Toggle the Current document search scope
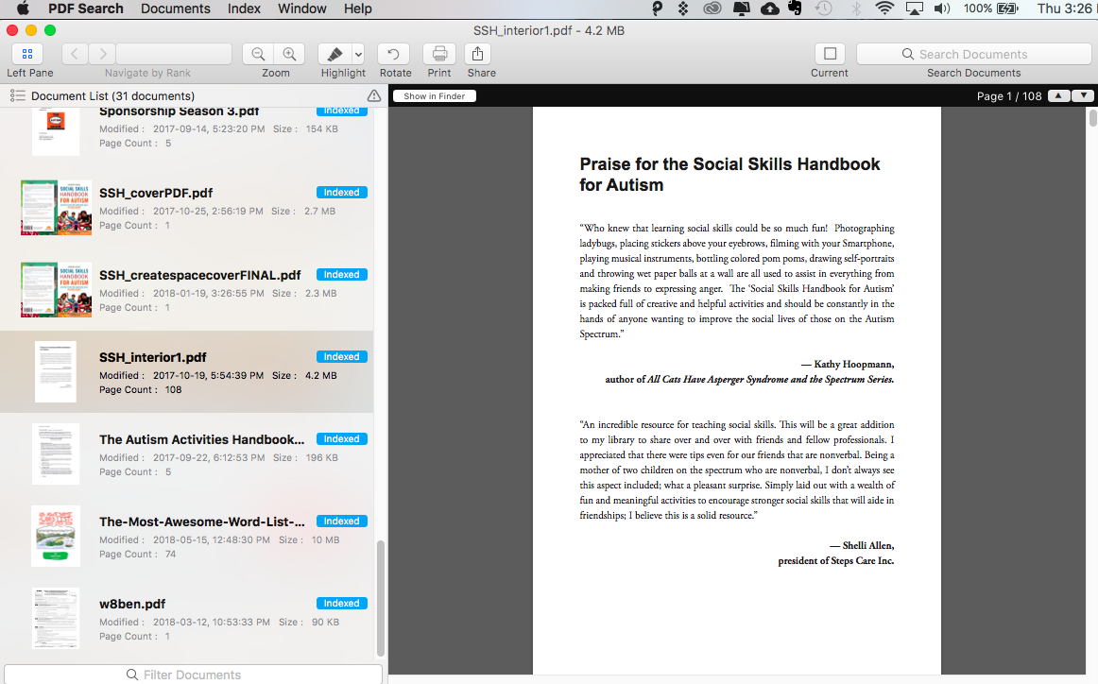1098x684 pixels. [x=830, y=54]
